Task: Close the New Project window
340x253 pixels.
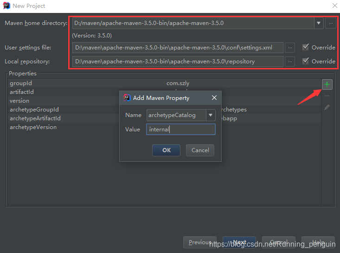Action: pyautogui.click(x=335, y=6)
